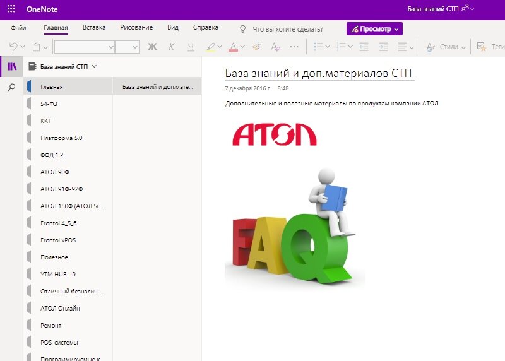Open the font name combo box

pos(85,47)
